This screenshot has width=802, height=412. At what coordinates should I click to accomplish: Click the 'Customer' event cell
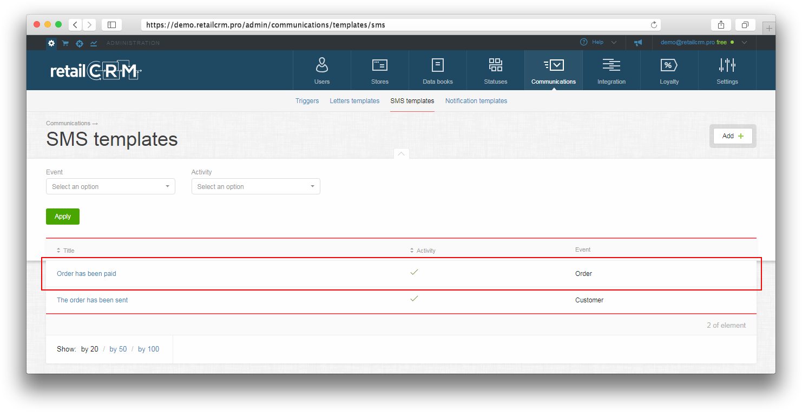pos(589,300)
